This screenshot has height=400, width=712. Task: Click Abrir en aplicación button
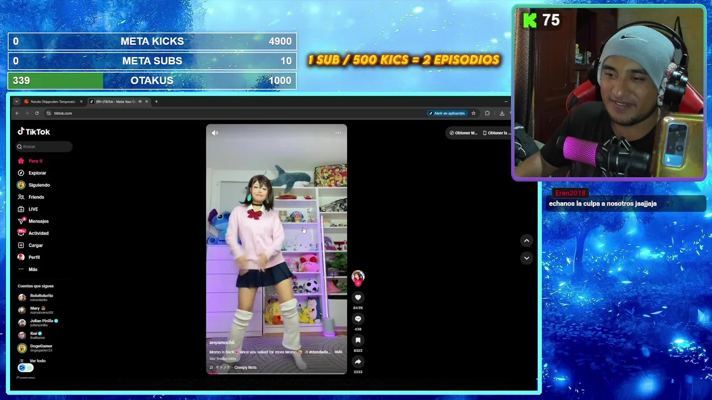tap(447, 113)
